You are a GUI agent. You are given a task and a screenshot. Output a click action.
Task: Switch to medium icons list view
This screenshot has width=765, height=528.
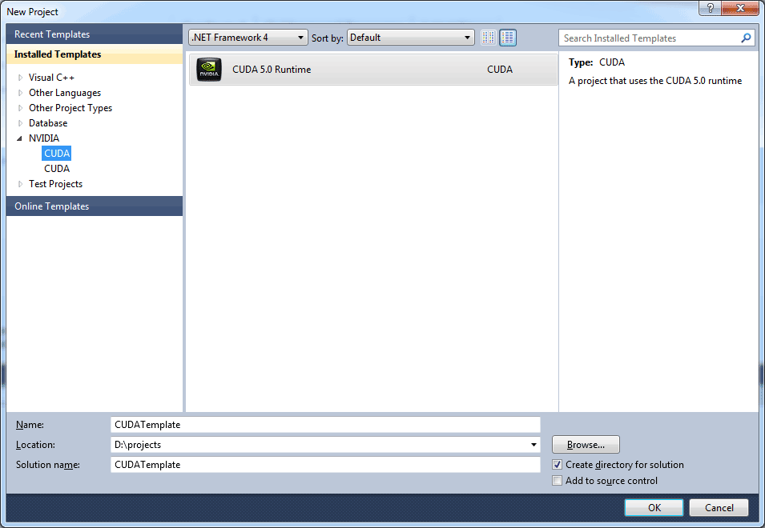[x=508, y=38]
